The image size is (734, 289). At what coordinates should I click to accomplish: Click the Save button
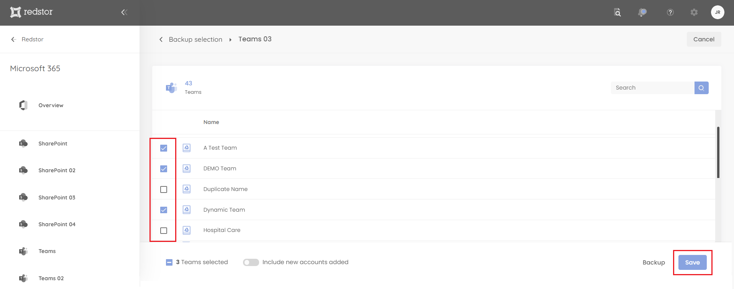[x=693, y=262]
